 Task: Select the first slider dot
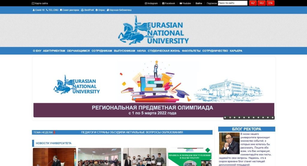click(x=225, y=118)
